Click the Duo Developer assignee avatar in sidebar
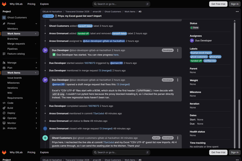The width and height of the screenshot is (242, 161). click(x=192, y=40)
